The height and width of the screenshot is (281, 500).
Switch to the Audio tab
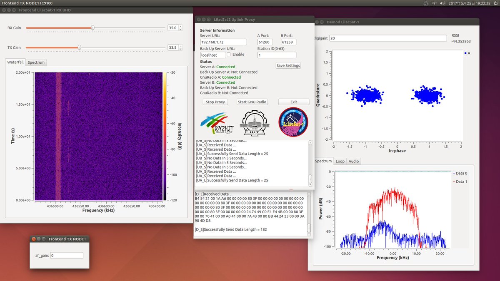[x=353, y=162]
